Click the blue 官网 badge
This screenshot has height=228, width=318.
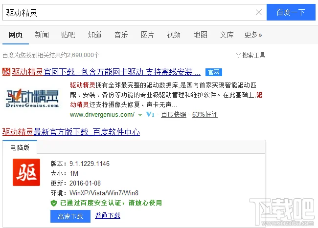pyautogui.click(x=214, y=72)
